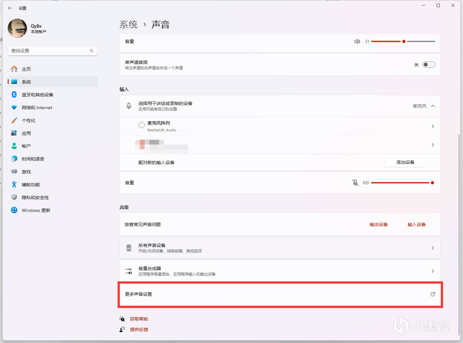
Task: Open 辅助功能 settings page
Action: pos(53,185)
